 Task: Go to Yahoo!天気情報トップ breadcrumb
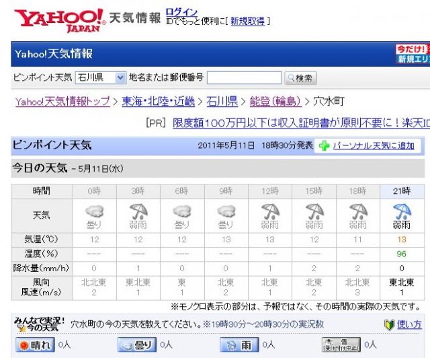(62, 102)
